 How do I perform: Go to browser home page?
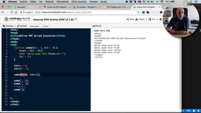[x=16, y=12]
